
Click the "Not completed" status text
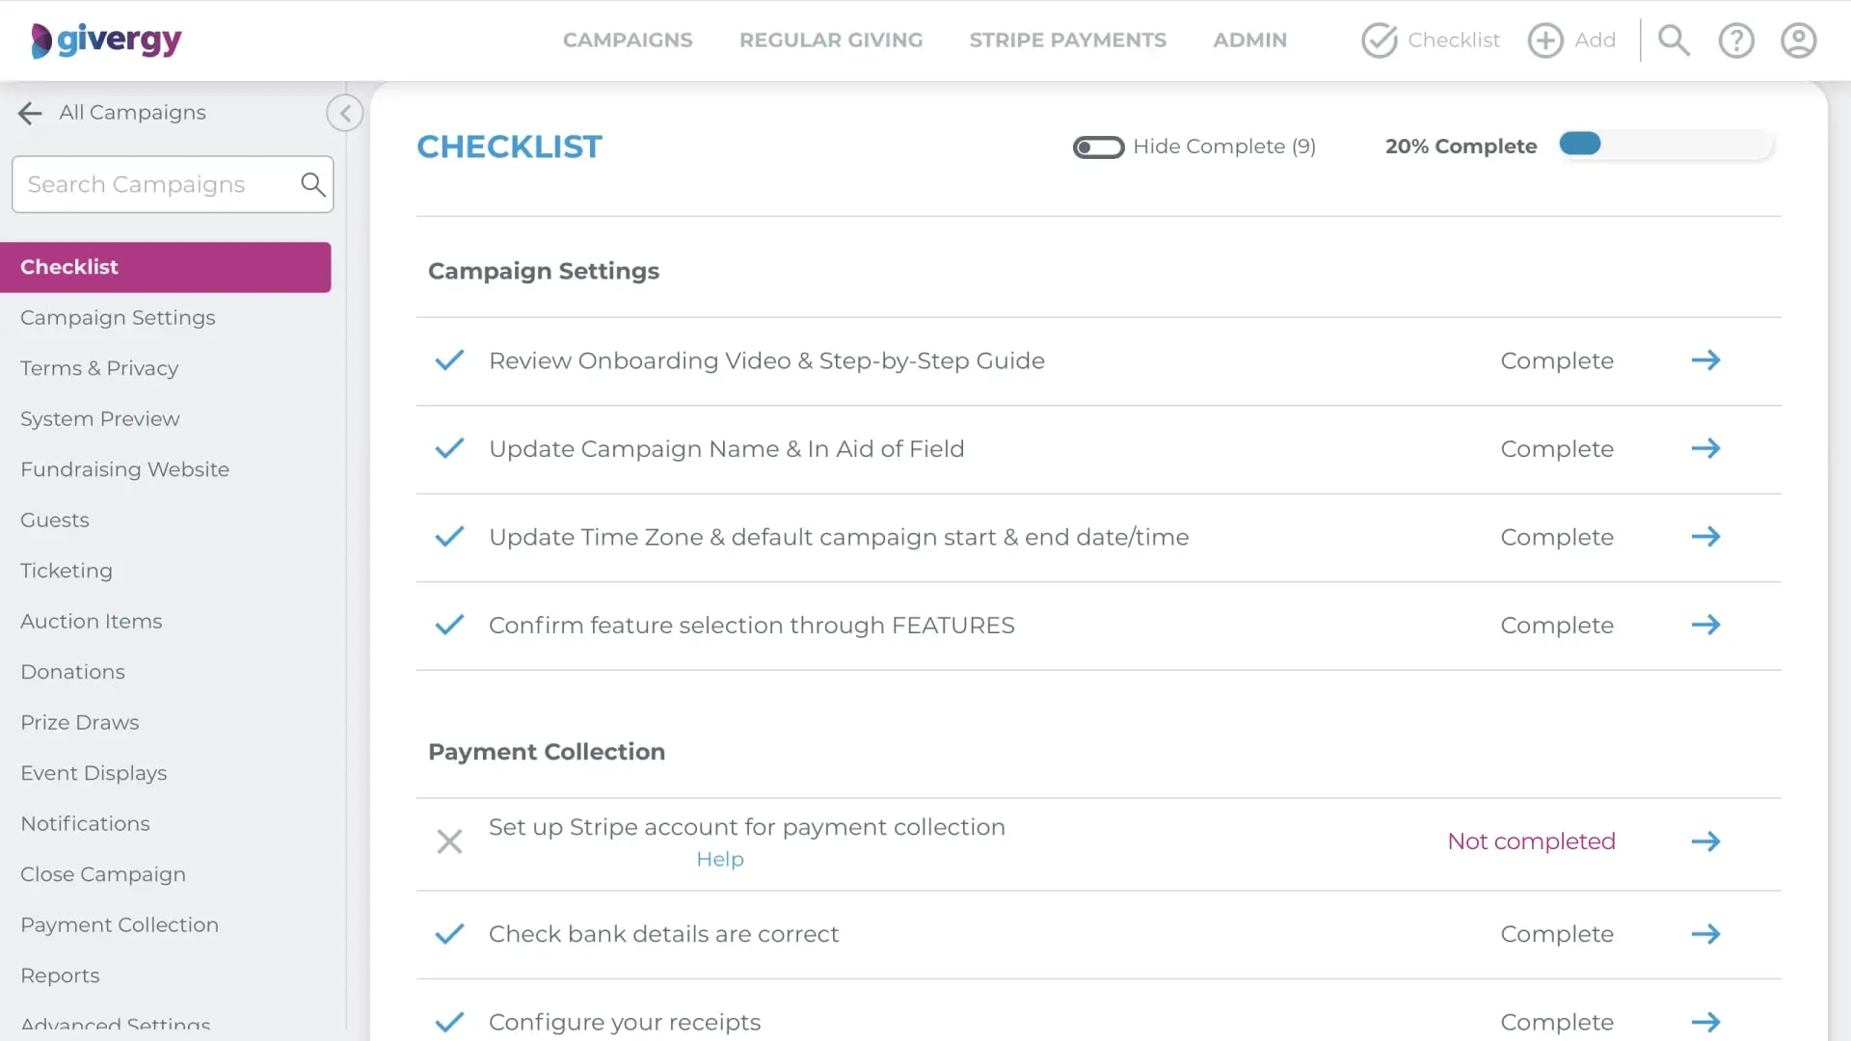point(1531,841)
